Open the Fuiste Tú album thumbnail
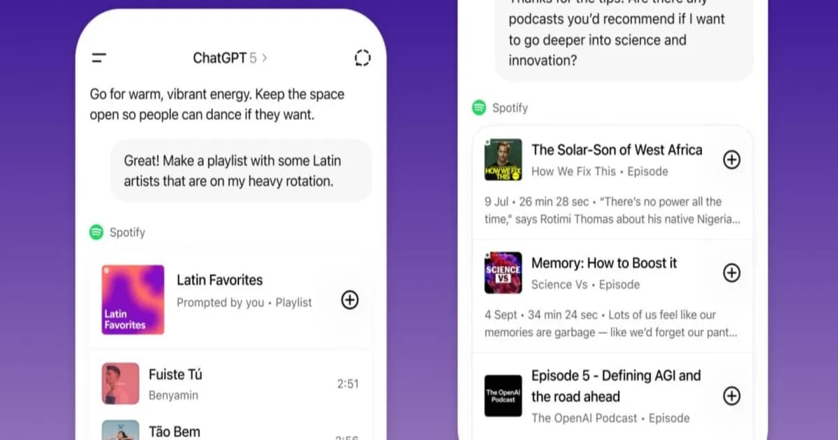Screen dimensions: 838x440 (x=120, y=383)
